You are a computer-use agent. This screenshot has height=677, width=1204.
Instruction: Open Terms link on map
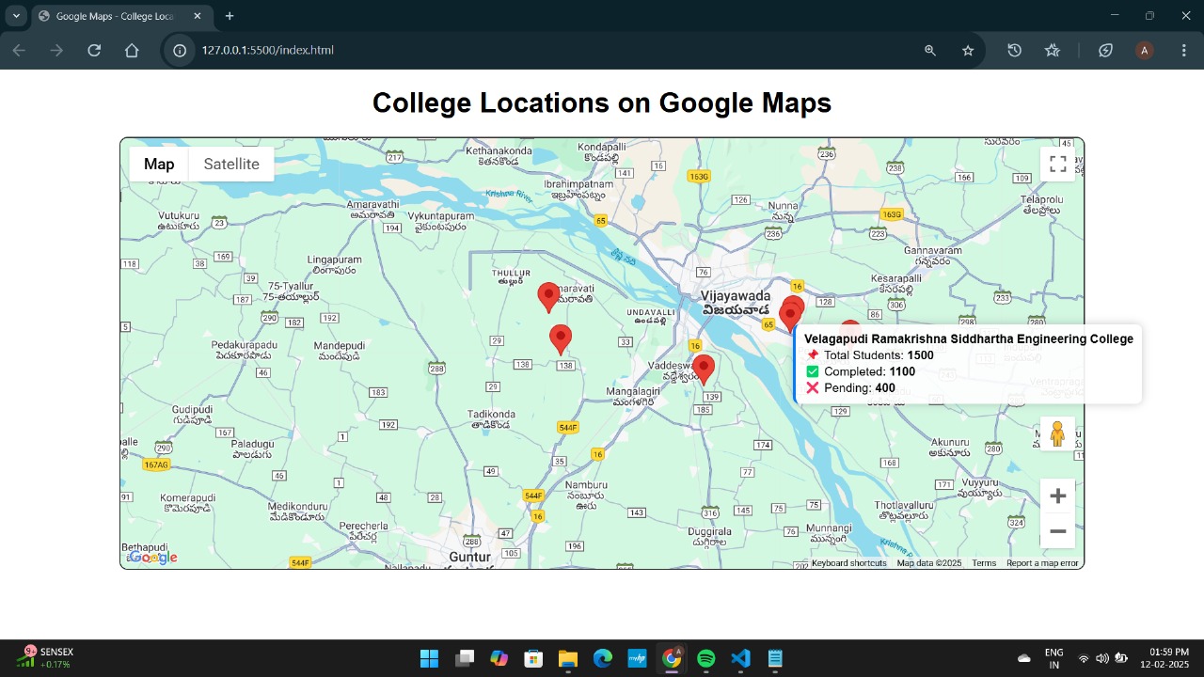[x=984, y=563]
